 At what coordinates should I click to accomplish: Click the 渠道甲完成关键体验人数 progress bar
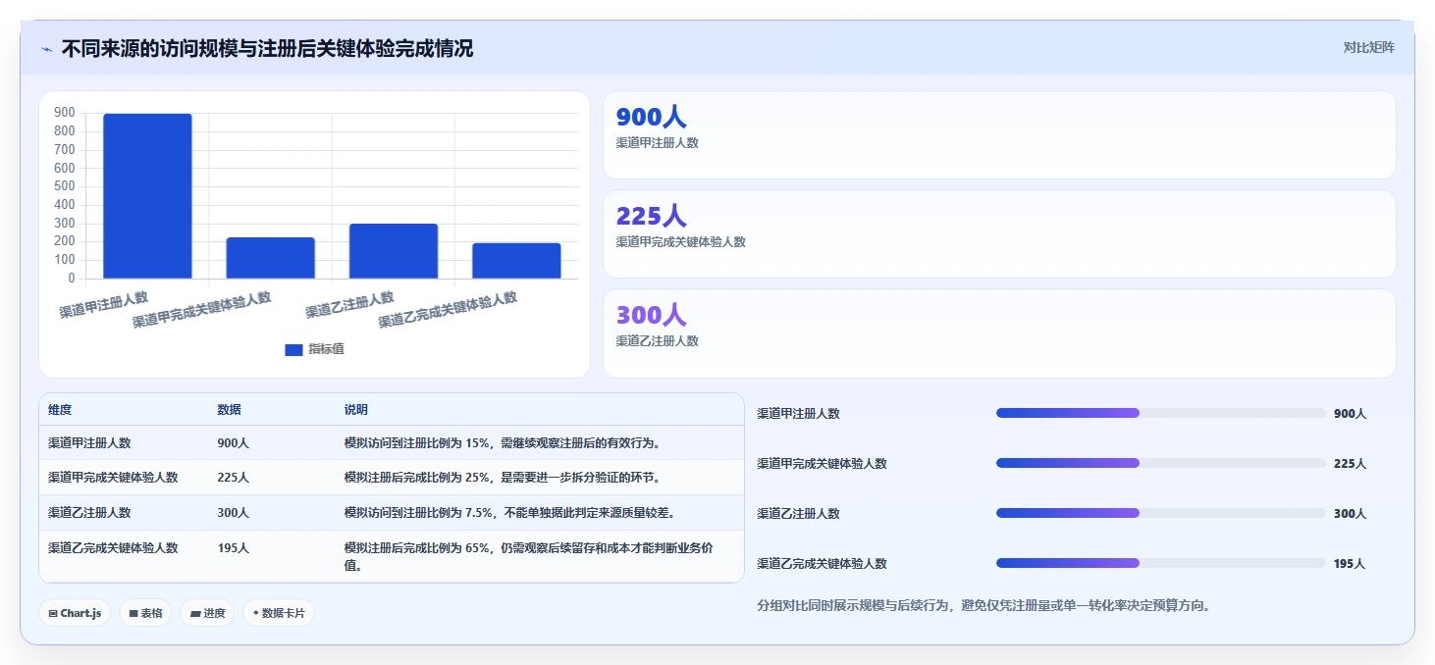click(x=1160, y=463)
